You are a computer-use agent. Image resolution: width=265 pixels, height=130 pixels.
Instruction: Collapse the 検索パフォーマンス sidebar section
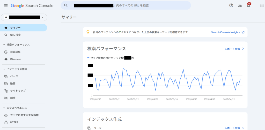click(x=4, y=45)
